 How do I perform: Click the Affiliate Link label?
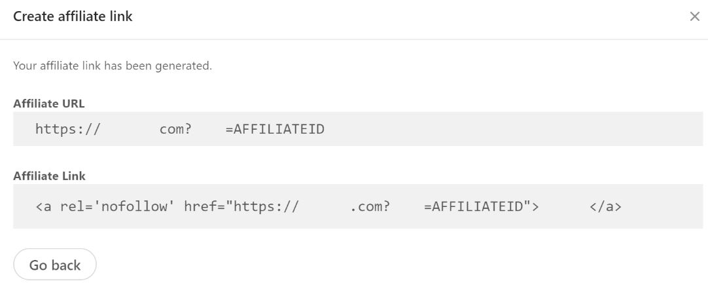49,176
